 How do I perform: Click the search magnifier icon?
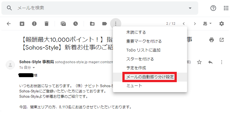coord(9,8)
